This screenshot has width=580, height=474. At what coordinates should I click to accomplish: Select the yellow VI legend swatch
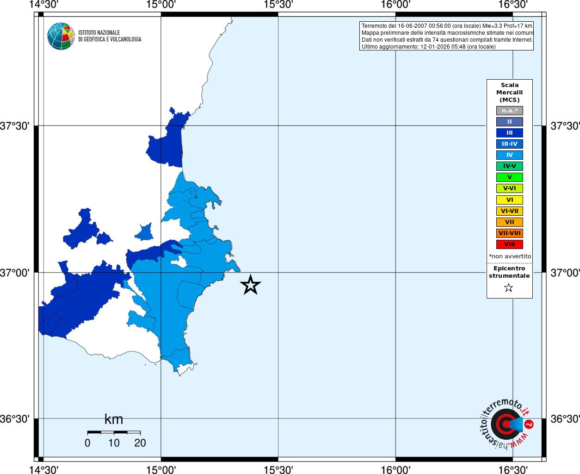coord(510,200)
